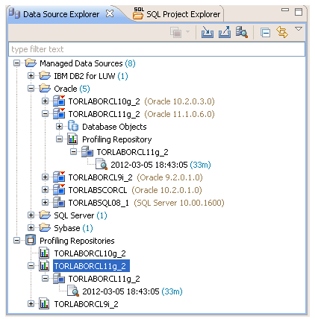Click the TORLABSCORCL server icon
Screen dimensions: 315x319
59,190
